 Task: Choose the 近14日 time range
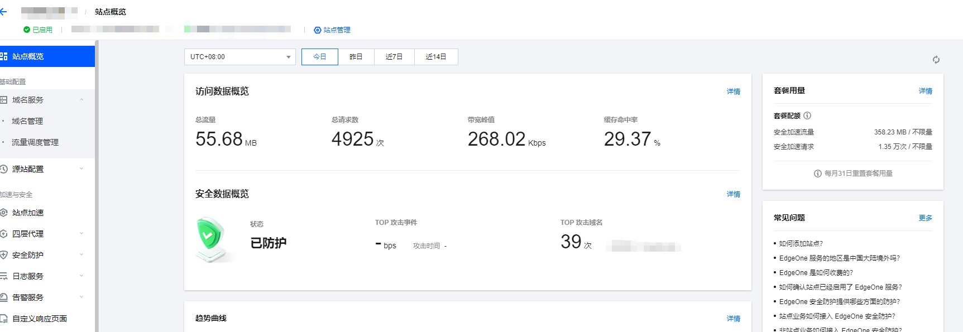click(435, 57)
